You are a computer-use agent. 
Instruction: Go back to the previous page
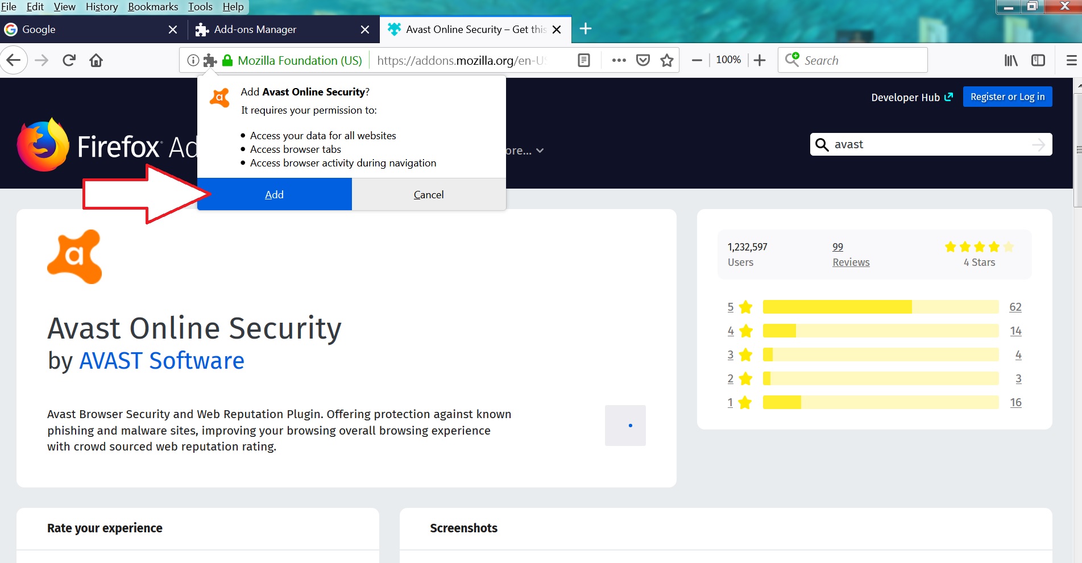tap(14, 60)
